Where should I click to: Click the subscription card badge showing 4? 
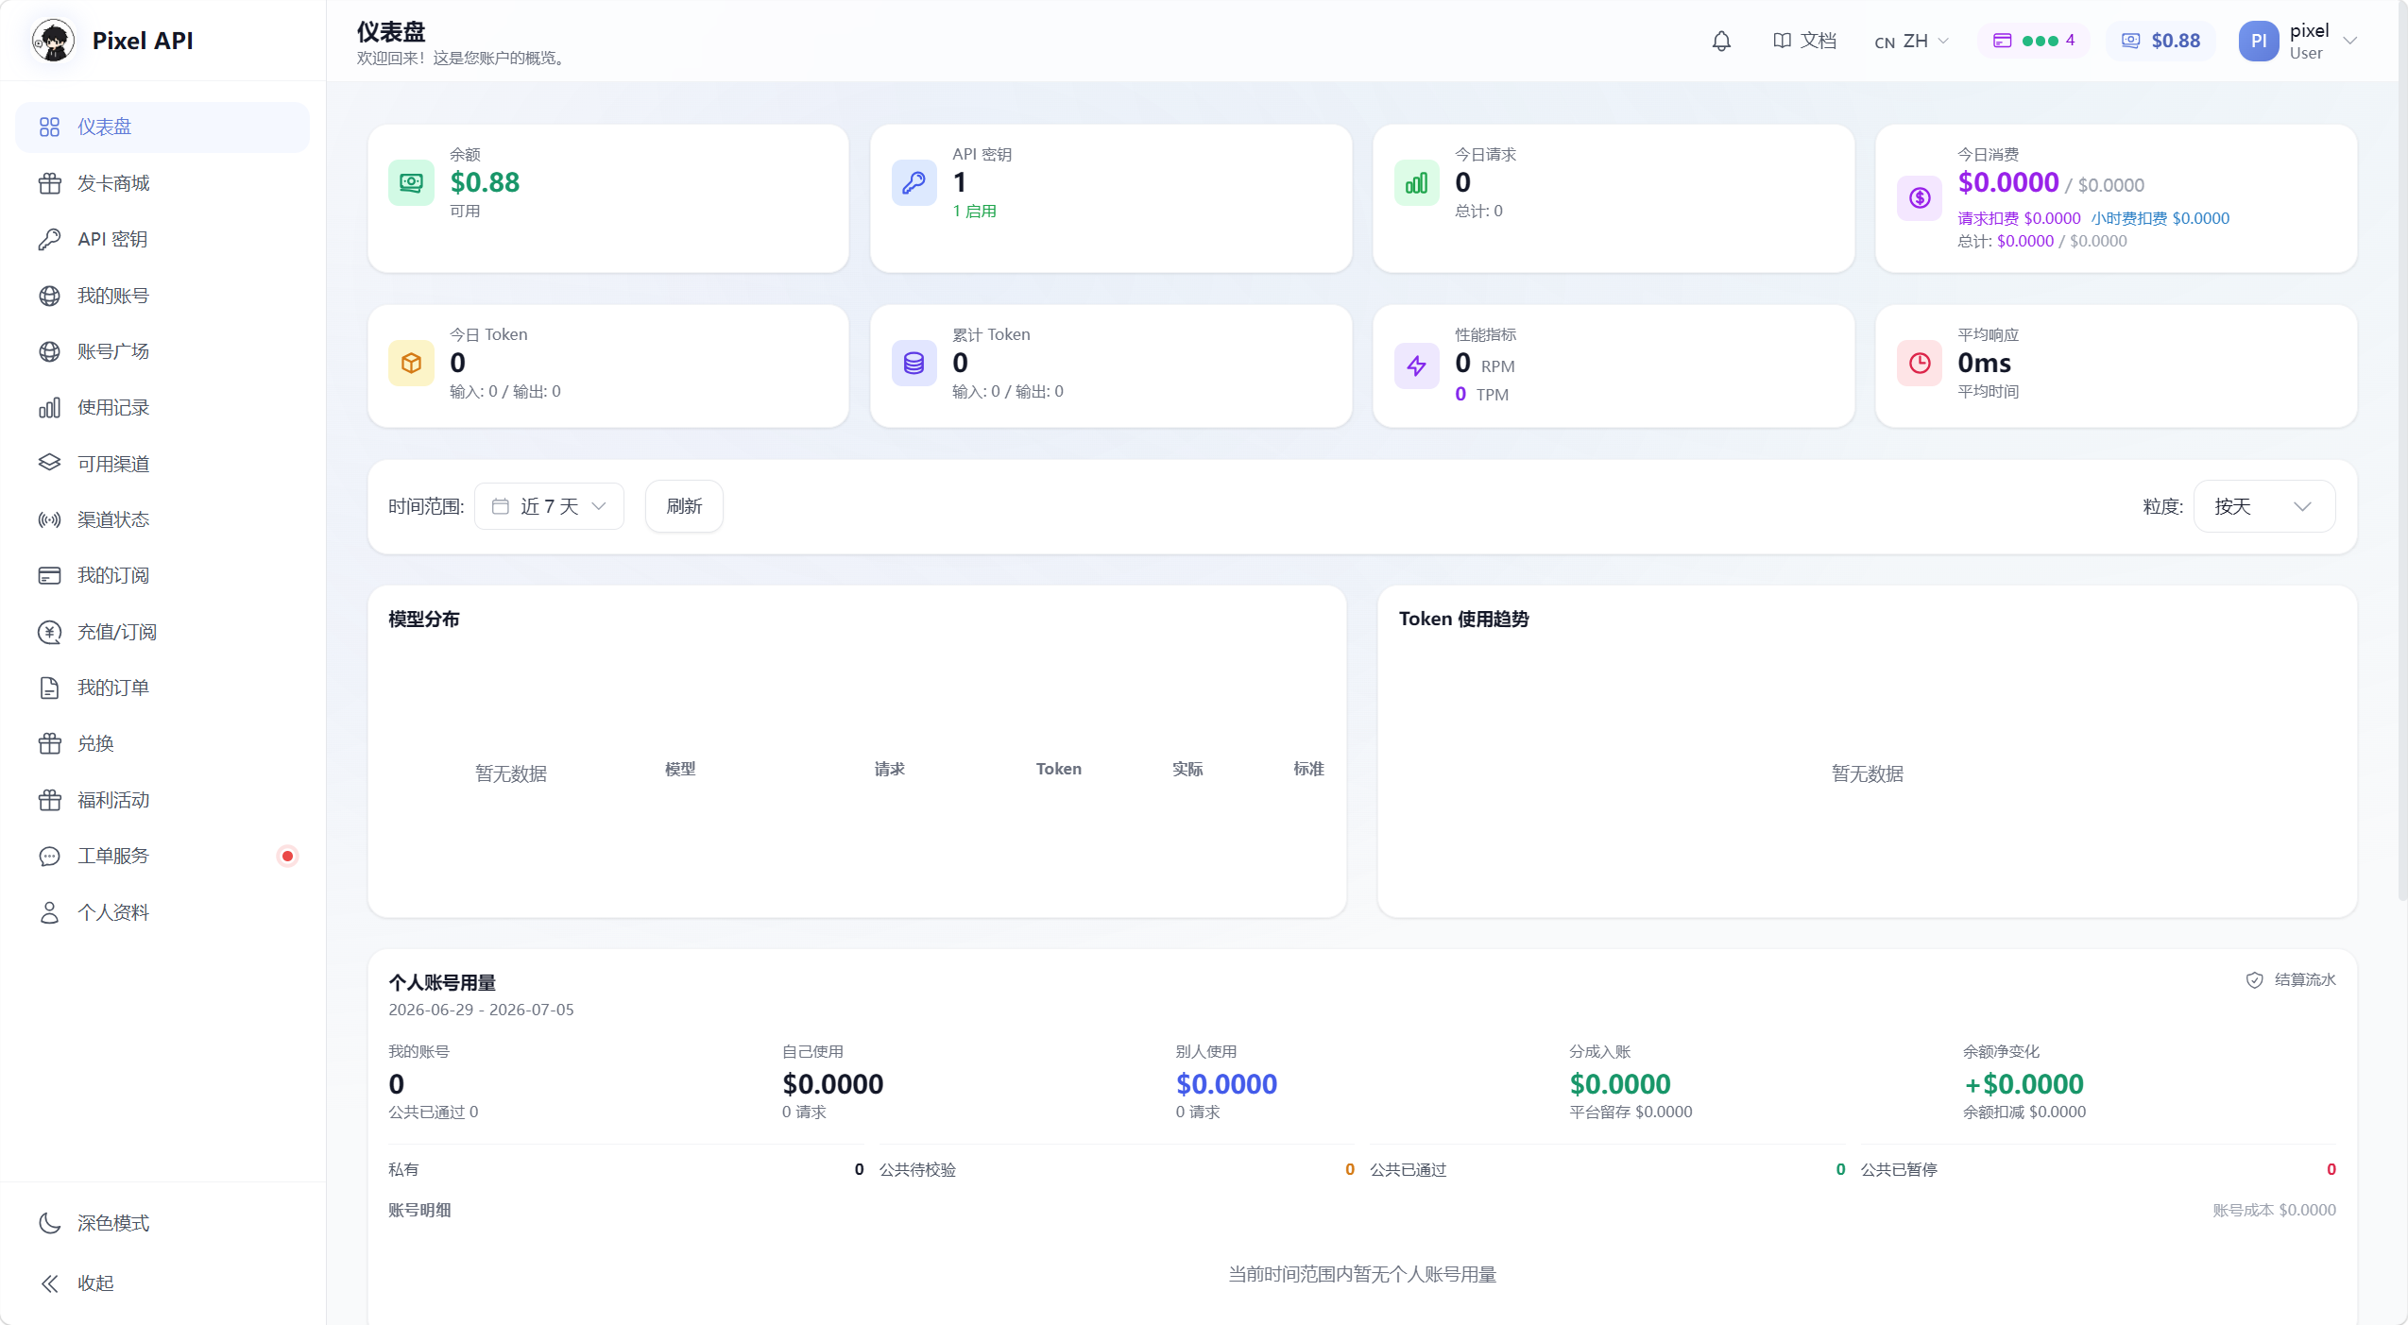2033,41
